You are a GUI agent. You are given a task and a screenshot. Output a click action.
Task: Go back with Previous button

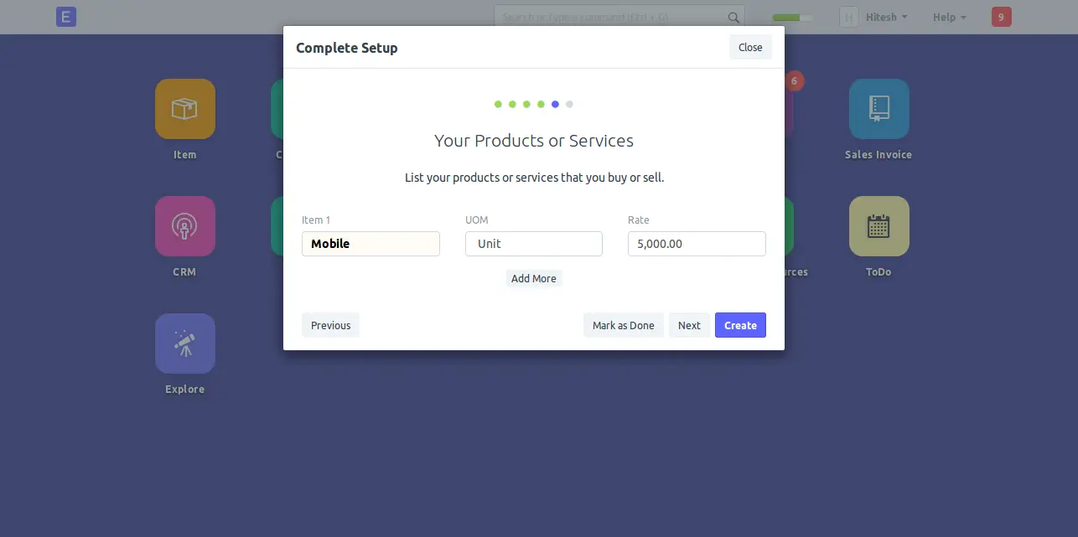pos(330,325)
